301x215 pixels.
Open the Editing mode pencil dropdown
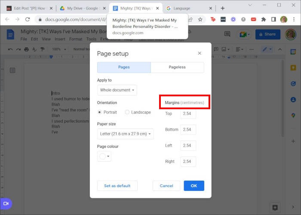(267, 49)
